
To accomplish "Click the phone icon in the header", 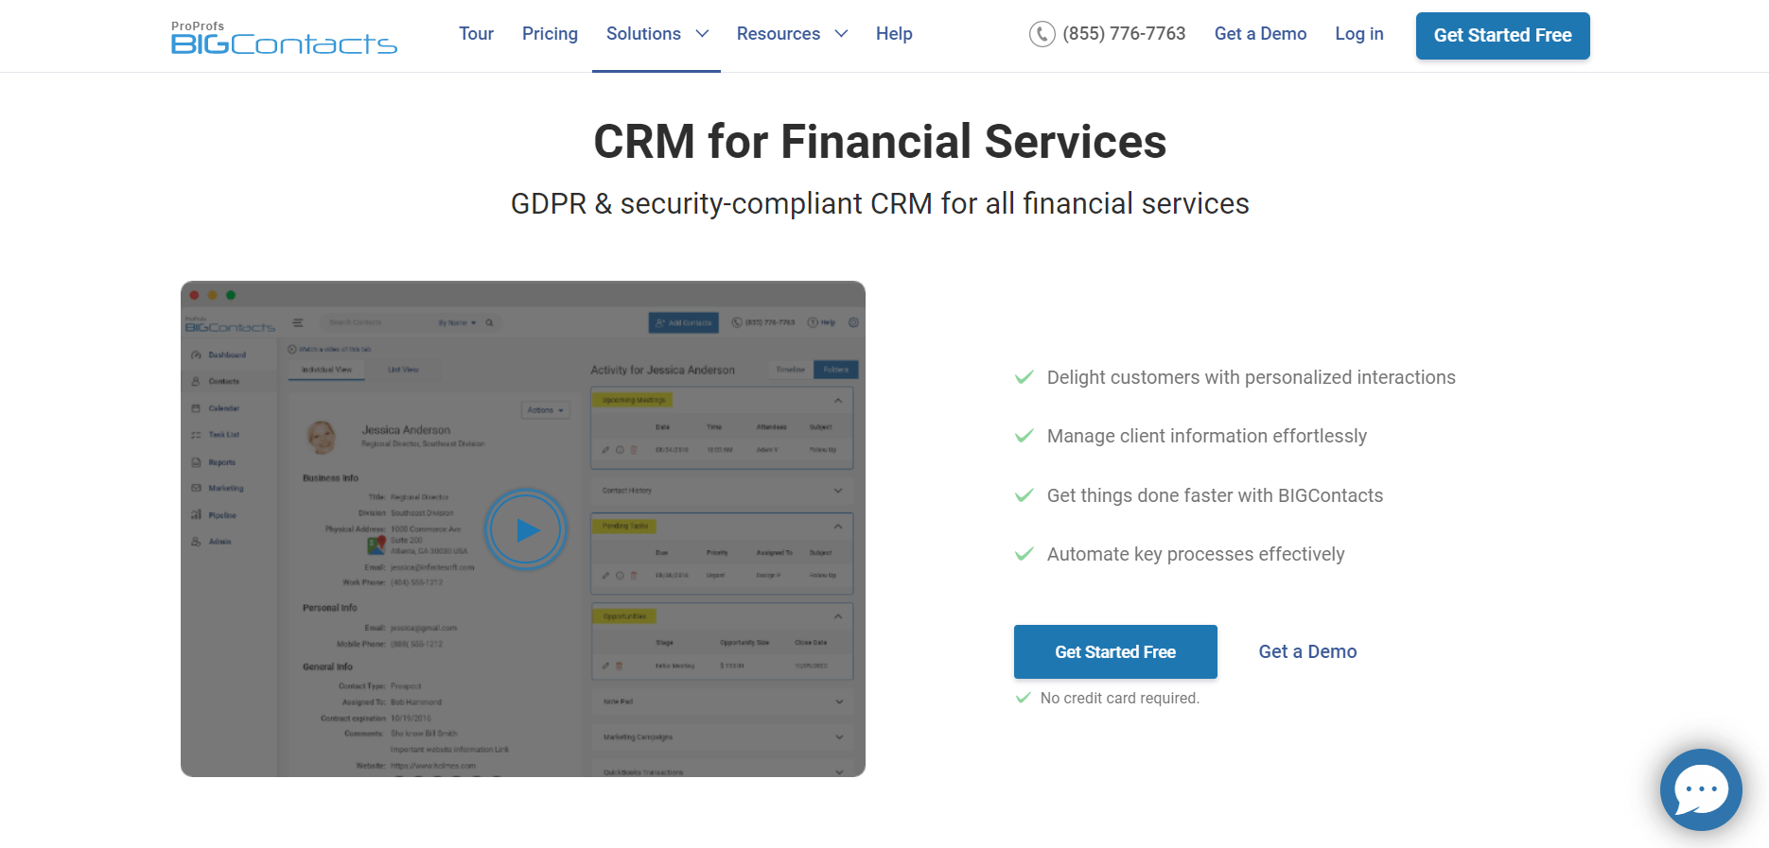I will [x=1042, y=34].
